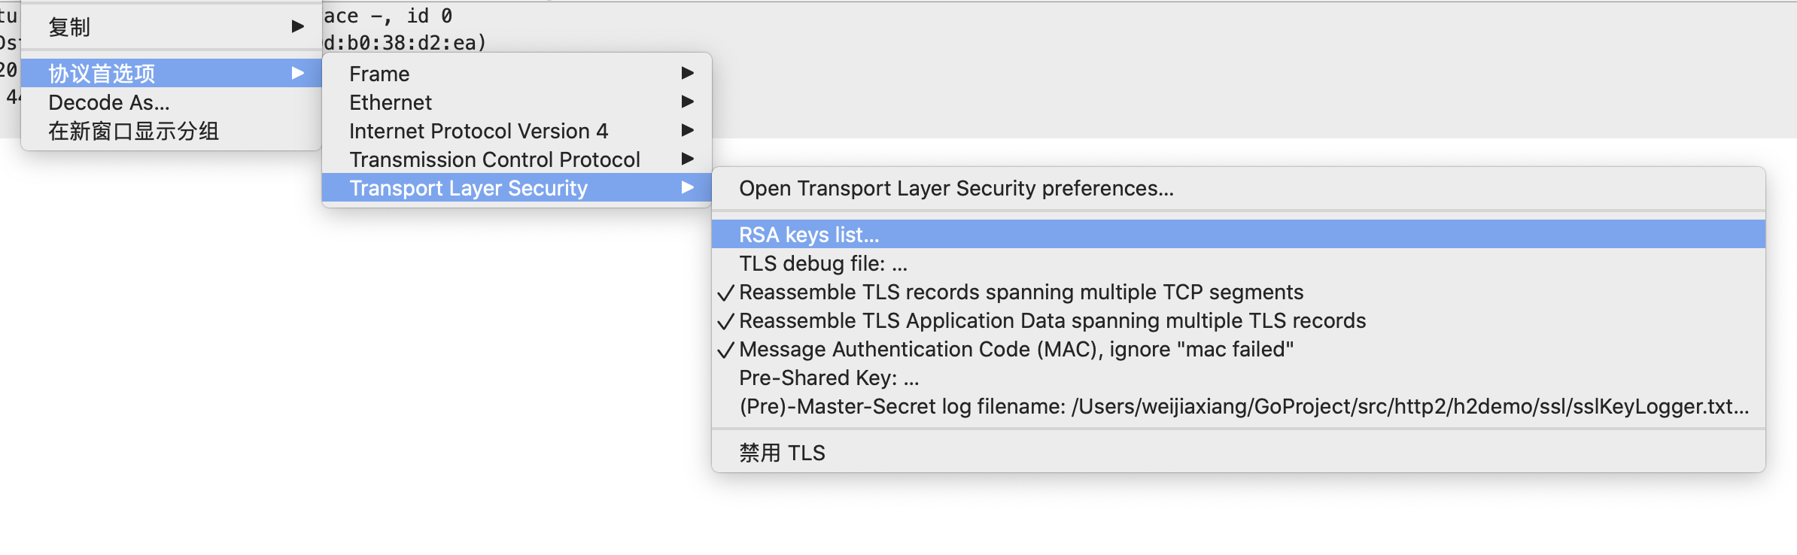Toggle Reassemble TLS Application Data option
This screenshot has width=1797, height=555.
click(1052, 320)
